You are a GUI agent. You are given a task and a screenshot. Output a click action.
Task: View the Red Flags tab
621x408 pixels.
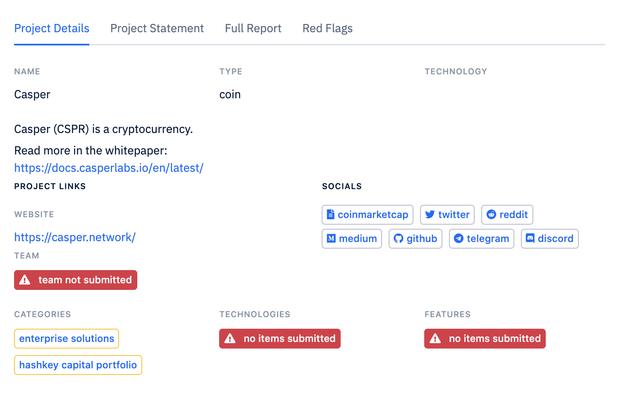pos(327,28)
